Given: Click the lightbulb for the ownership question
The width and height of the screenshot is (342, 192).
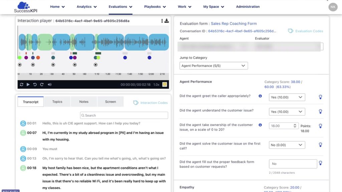Looking at the screenshot, I should coord(320,126).
